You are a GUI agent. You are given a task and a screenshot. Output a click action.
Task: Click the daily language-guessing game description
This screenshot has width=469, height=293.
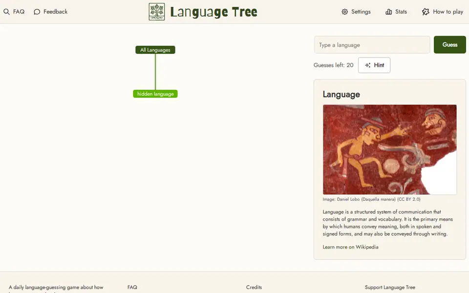point(56,288)
